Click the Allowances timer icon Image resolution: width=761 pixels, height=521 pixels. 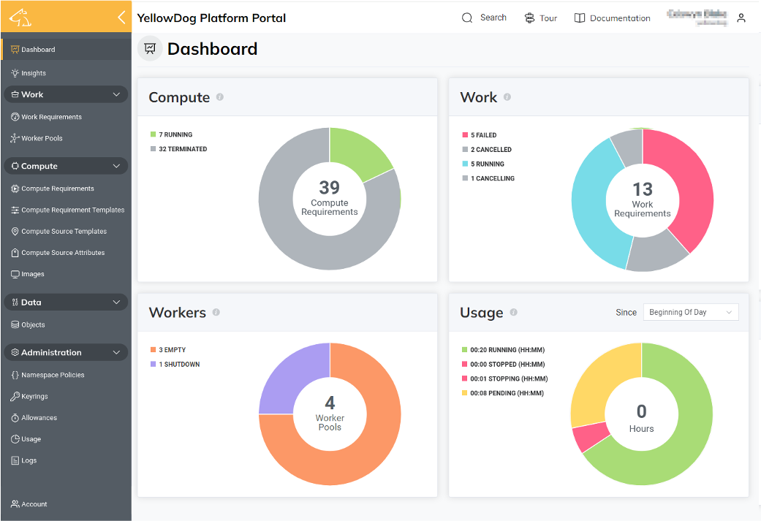(x=15, y=418)
